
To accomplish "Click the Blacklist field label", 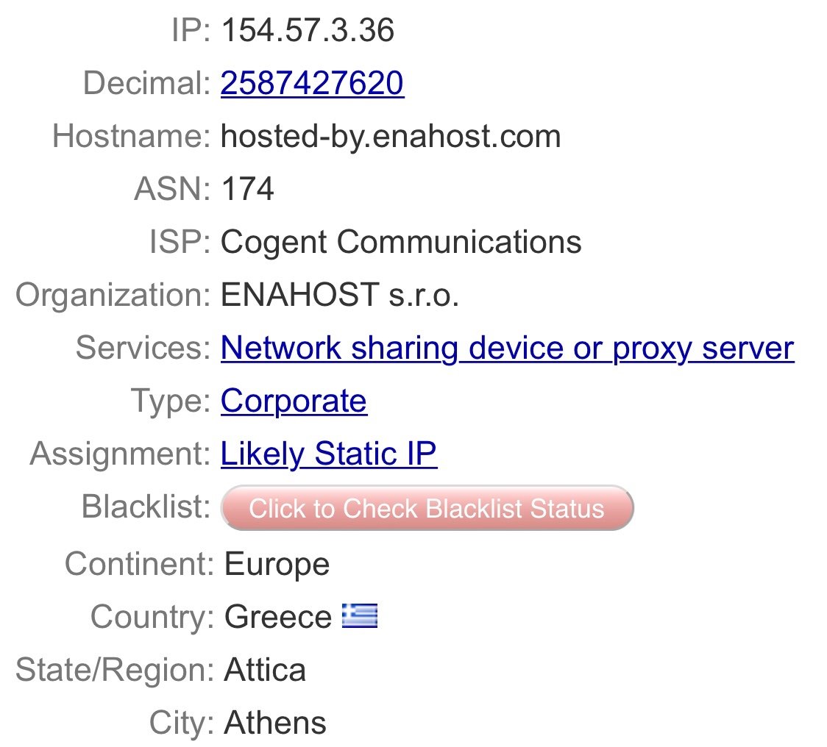I will pos(146,507).
